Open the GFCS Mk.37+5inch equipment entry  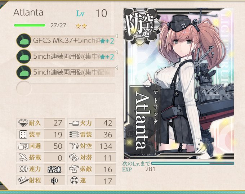click(73, 41)
